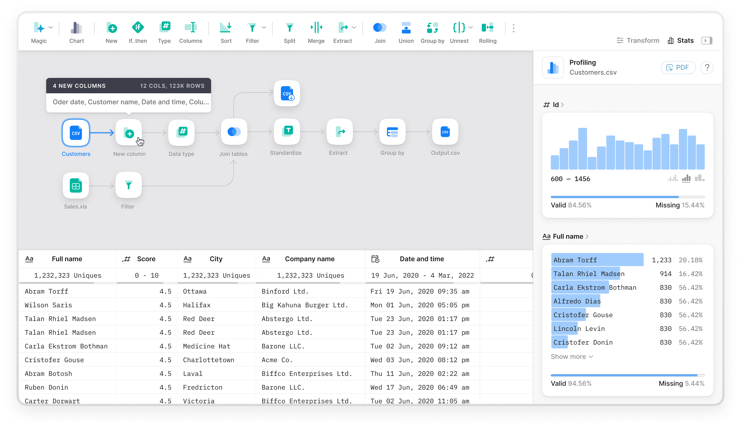Switch to the Stats tab
Image resolution: width=741 pixels, height=428 pixels.
pos(681,41)
